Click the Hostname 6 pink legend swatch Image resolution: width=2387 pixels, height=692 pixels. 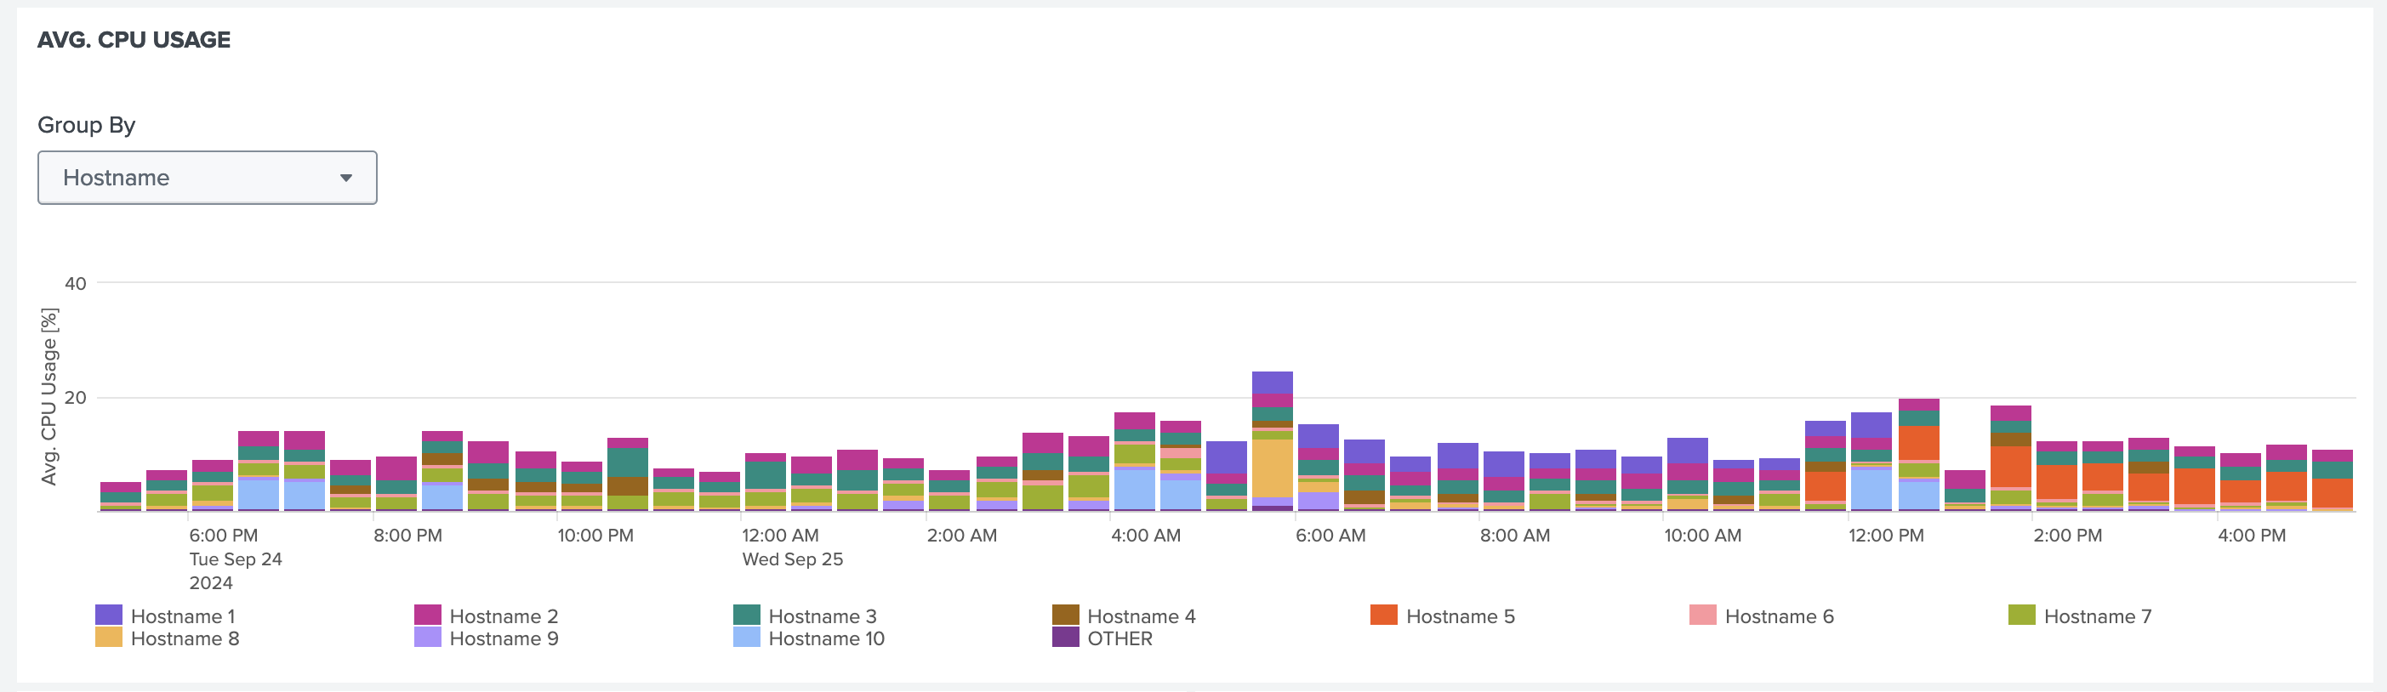(1702, 615)
